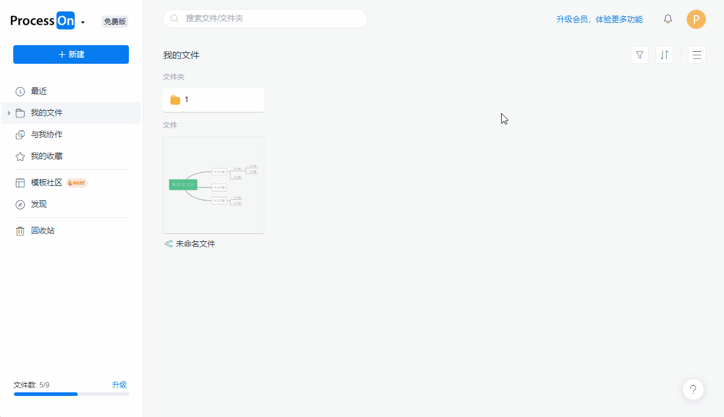Click the mind map type icon beside 未命名文件
The height and width of the screenshot is (417, 724).
169,244
